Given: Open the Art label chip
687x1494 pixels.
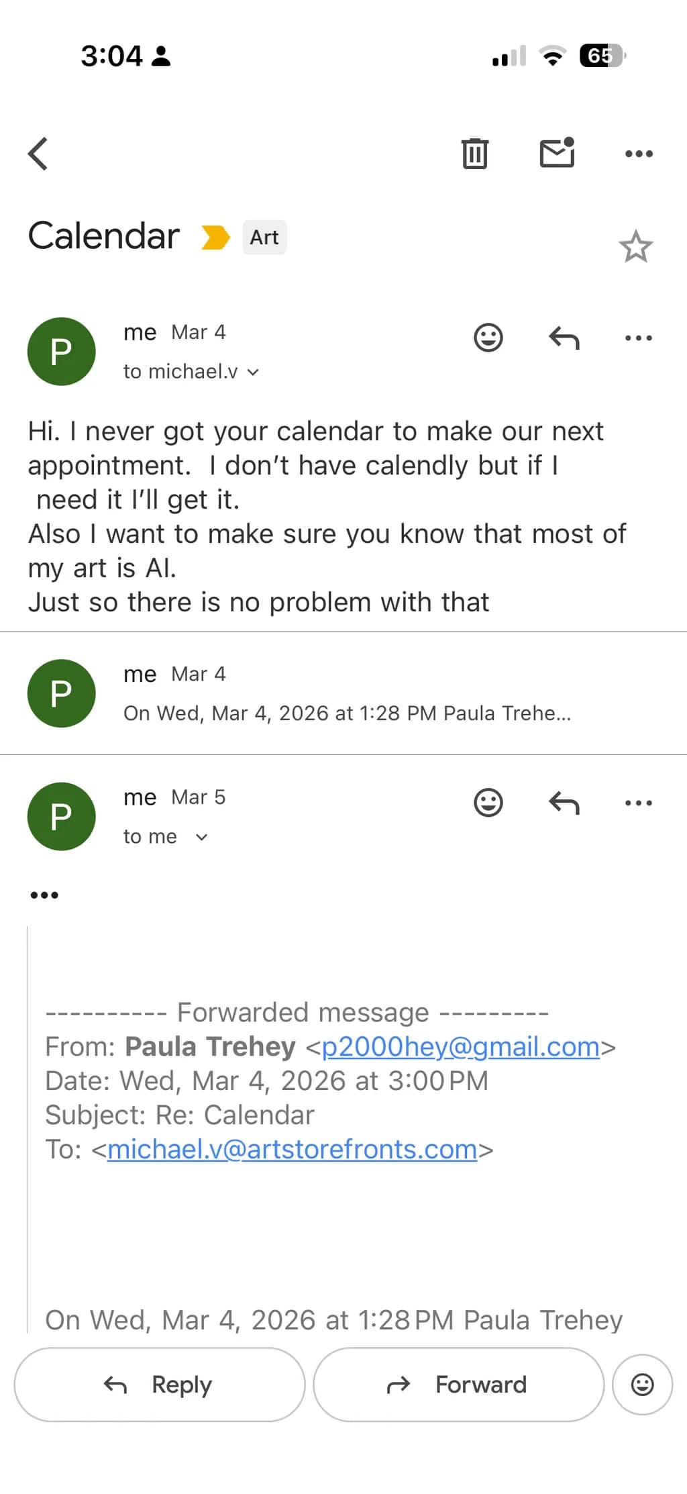Looking at the screenshot, I should tap(264, 237).
